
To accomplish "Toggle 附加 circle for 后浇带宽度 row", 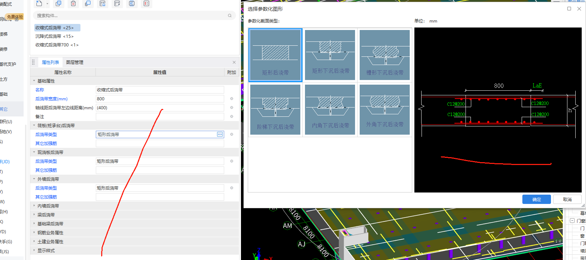I will pyautogui.click(x=232, y=99).
